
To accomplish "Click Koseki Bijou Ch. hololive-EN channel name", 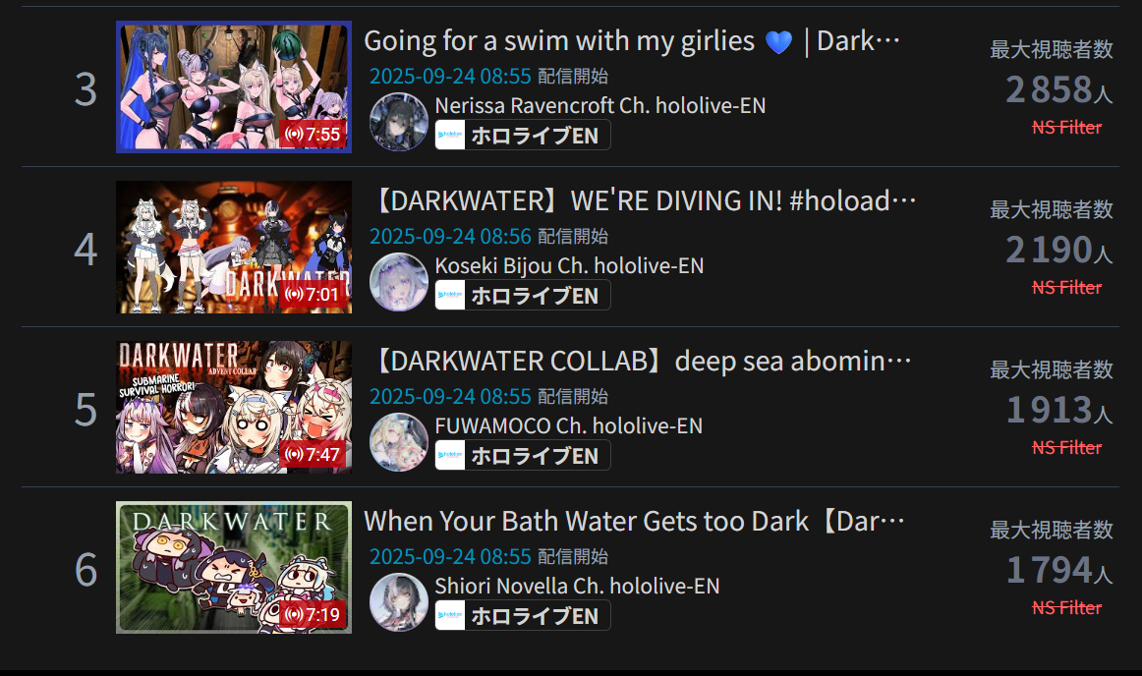I will point(570,266).
